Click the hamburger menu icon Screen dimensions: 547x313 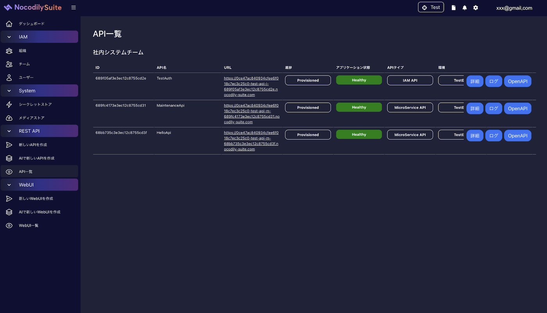pos(73,7)
